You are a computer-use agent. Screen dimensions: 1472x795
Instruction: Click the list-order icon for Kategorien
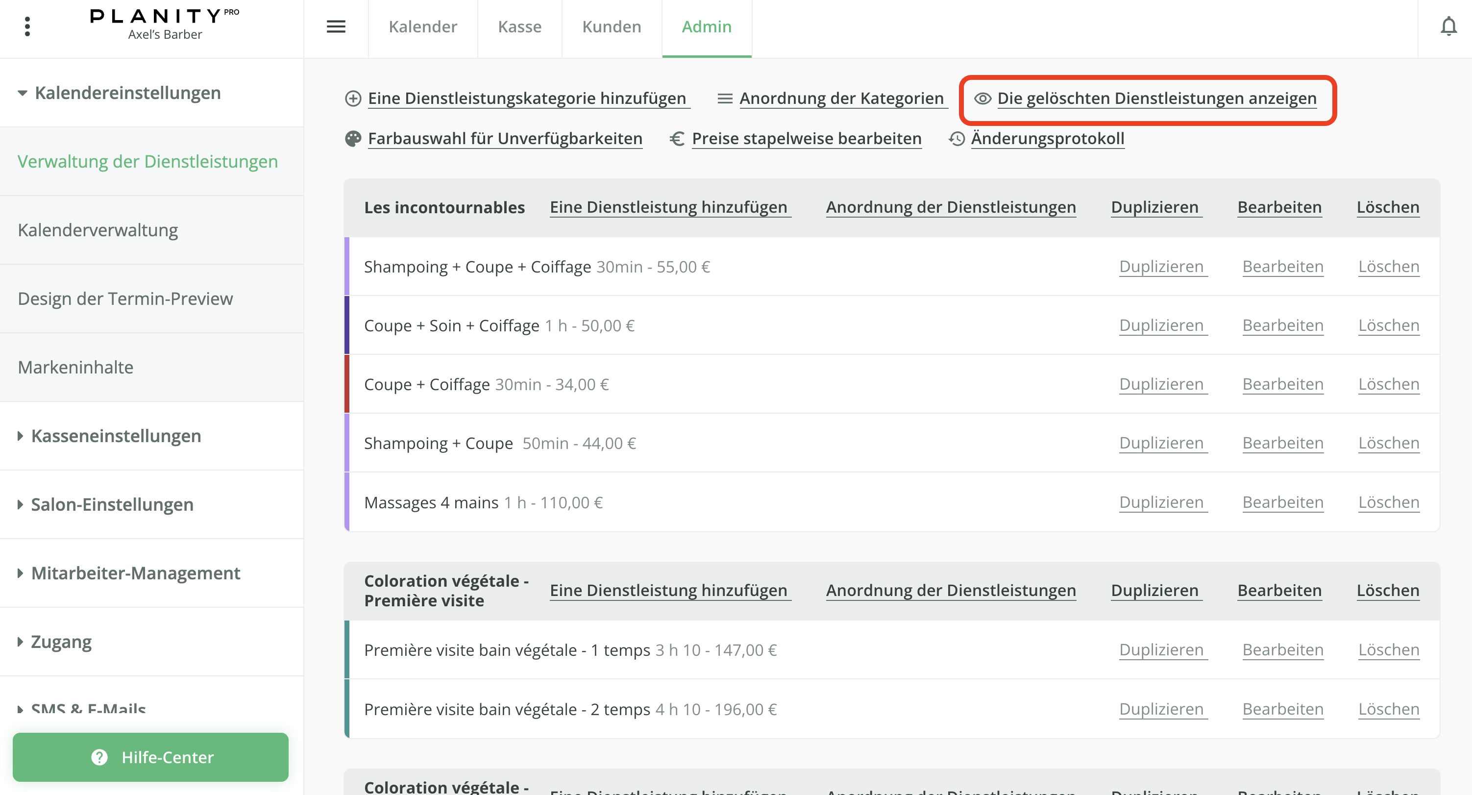725,99
